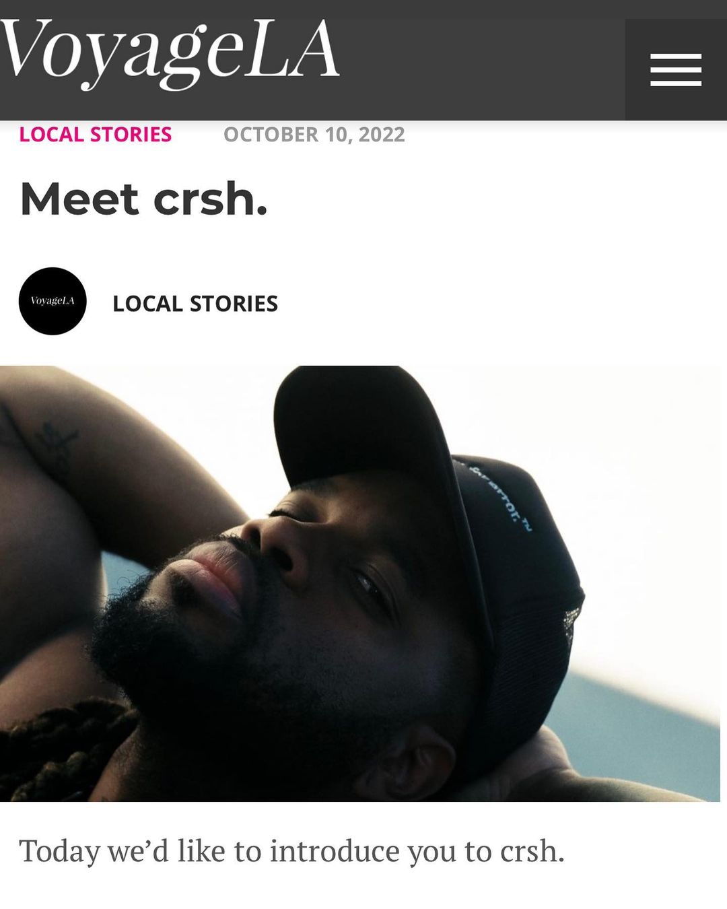The image size is (727, 909).
Task: Click "2022" in the publish date
Action: pyautogui.click(x=382, y=134)
